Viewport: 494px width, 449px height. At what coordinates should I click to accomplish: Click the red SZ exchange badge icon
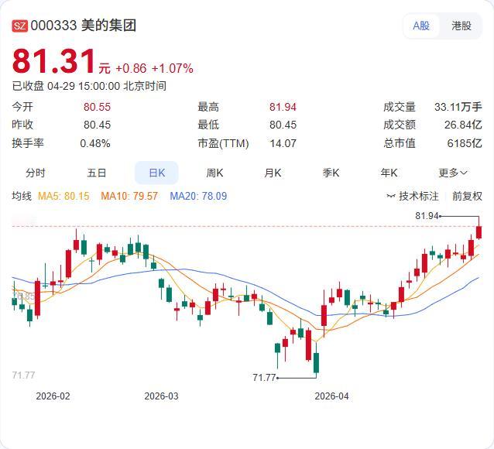coord(20,26)
